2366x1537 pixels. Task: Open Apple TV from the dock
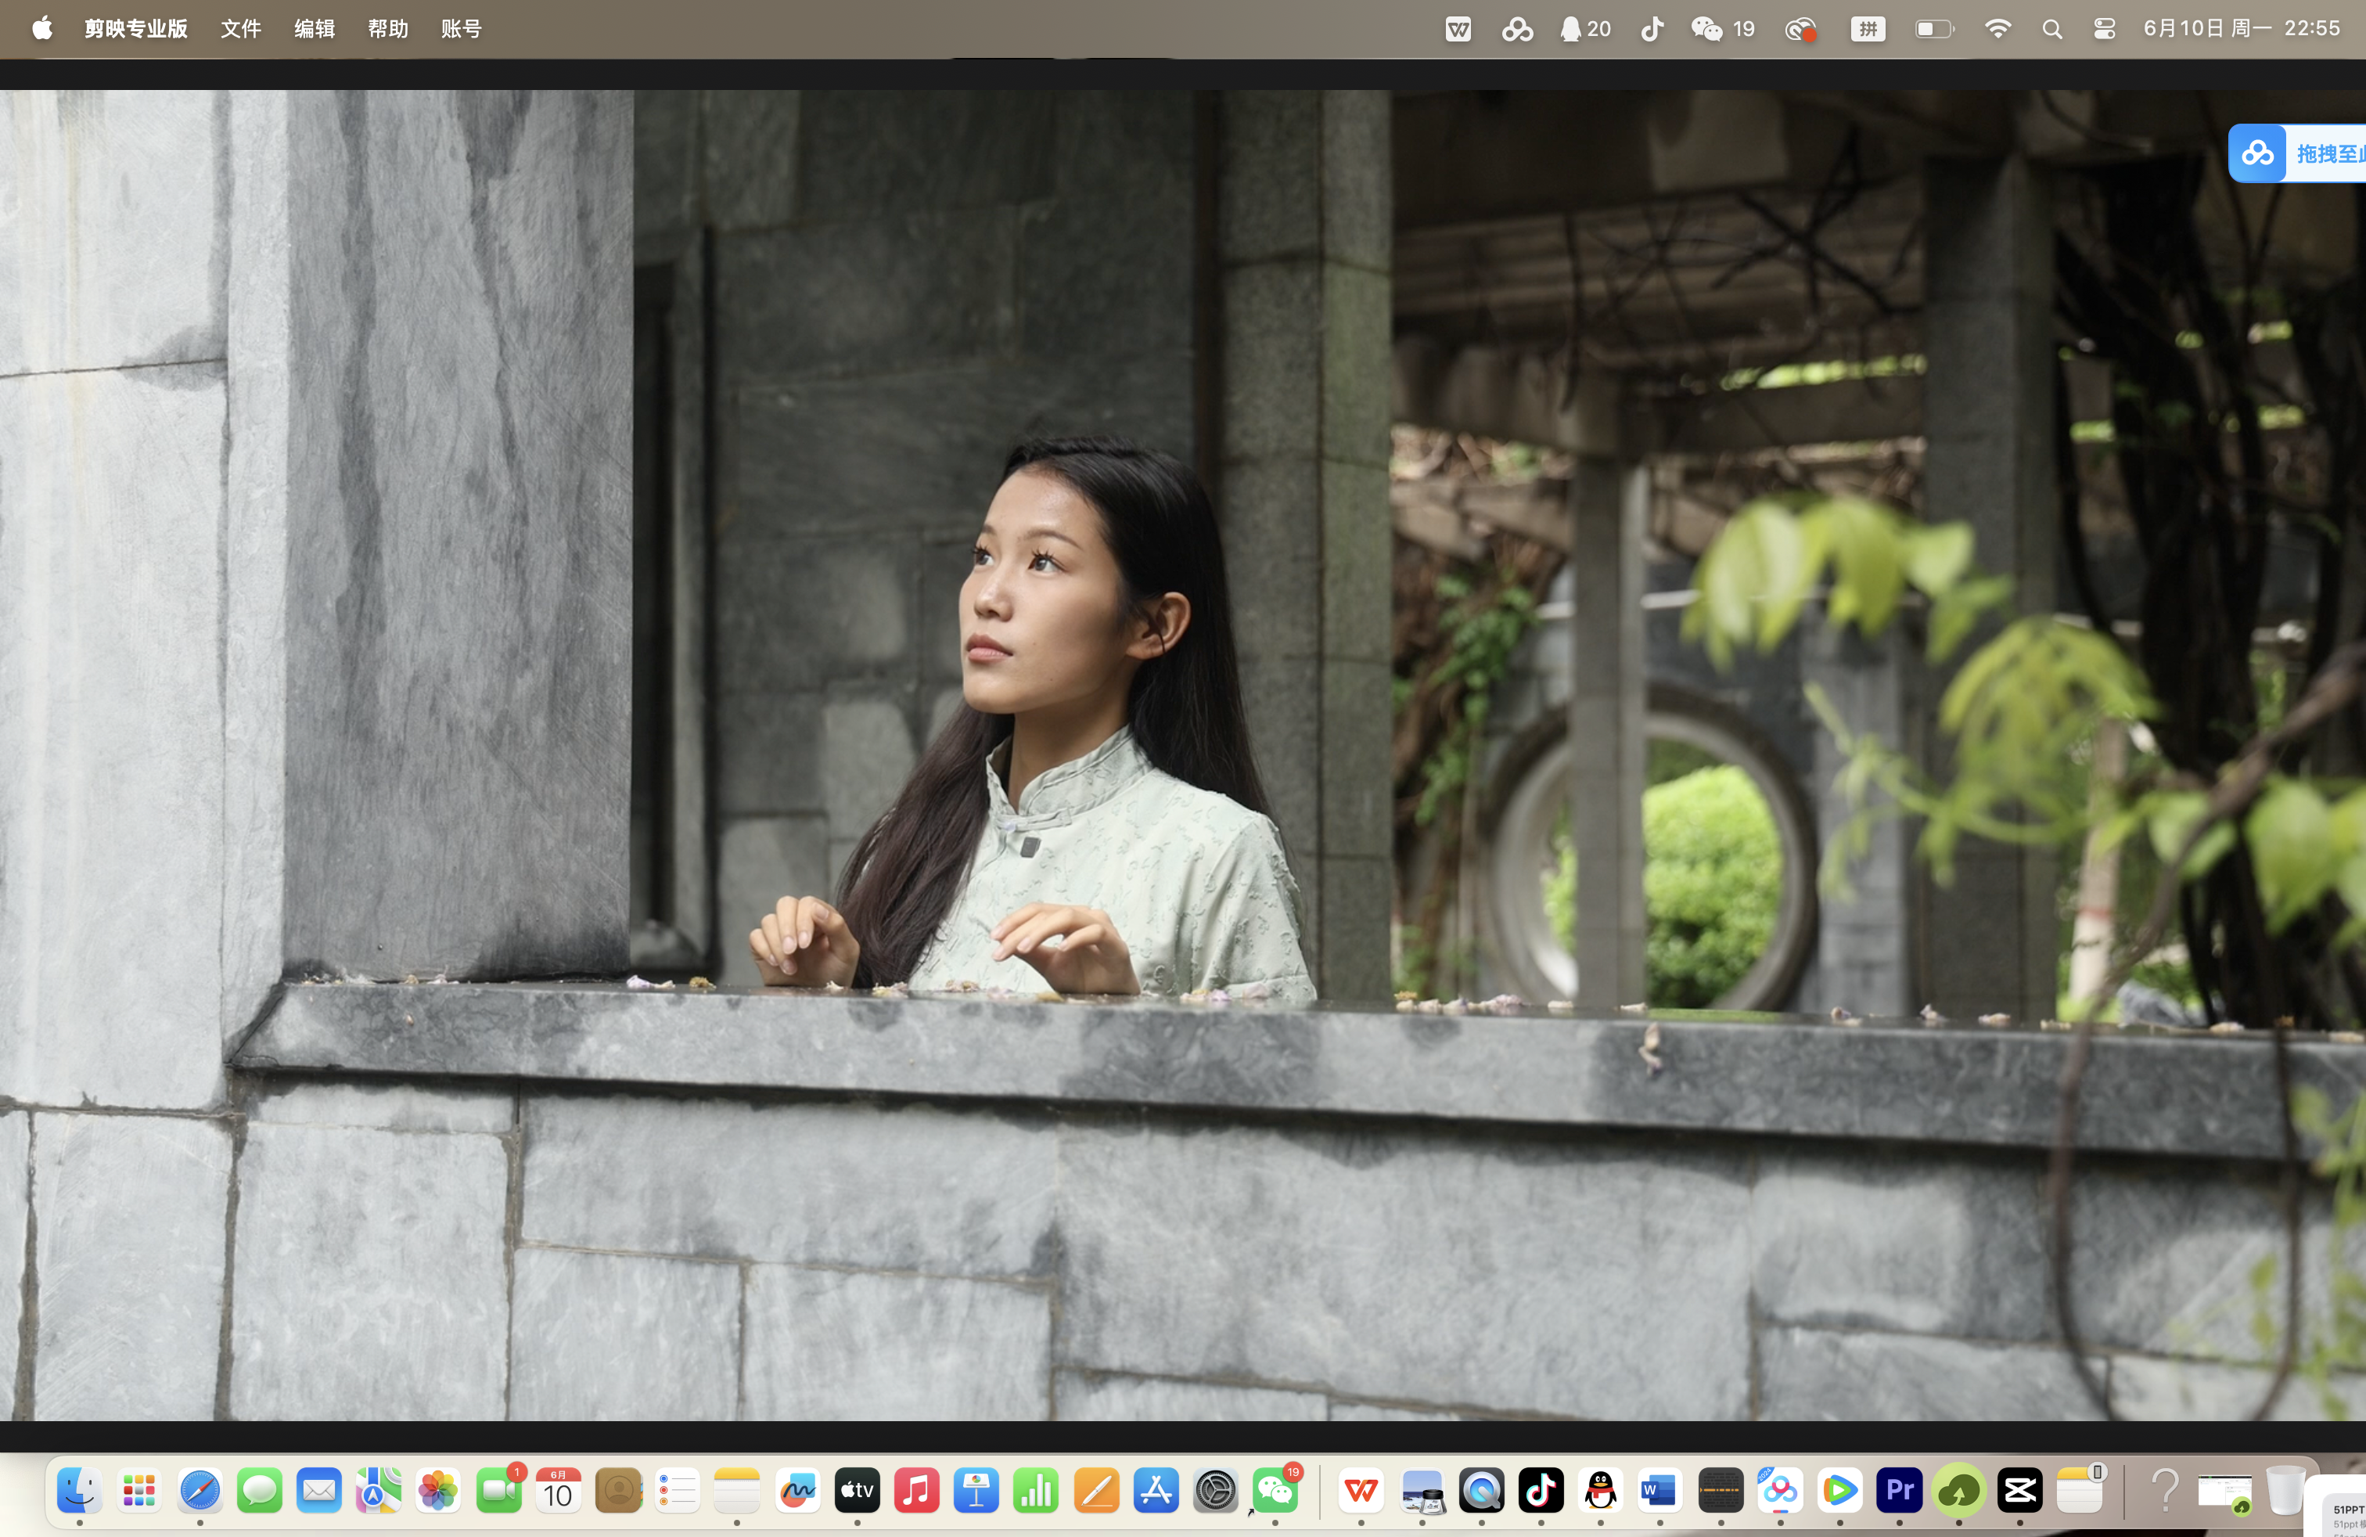click(857, 1492)
